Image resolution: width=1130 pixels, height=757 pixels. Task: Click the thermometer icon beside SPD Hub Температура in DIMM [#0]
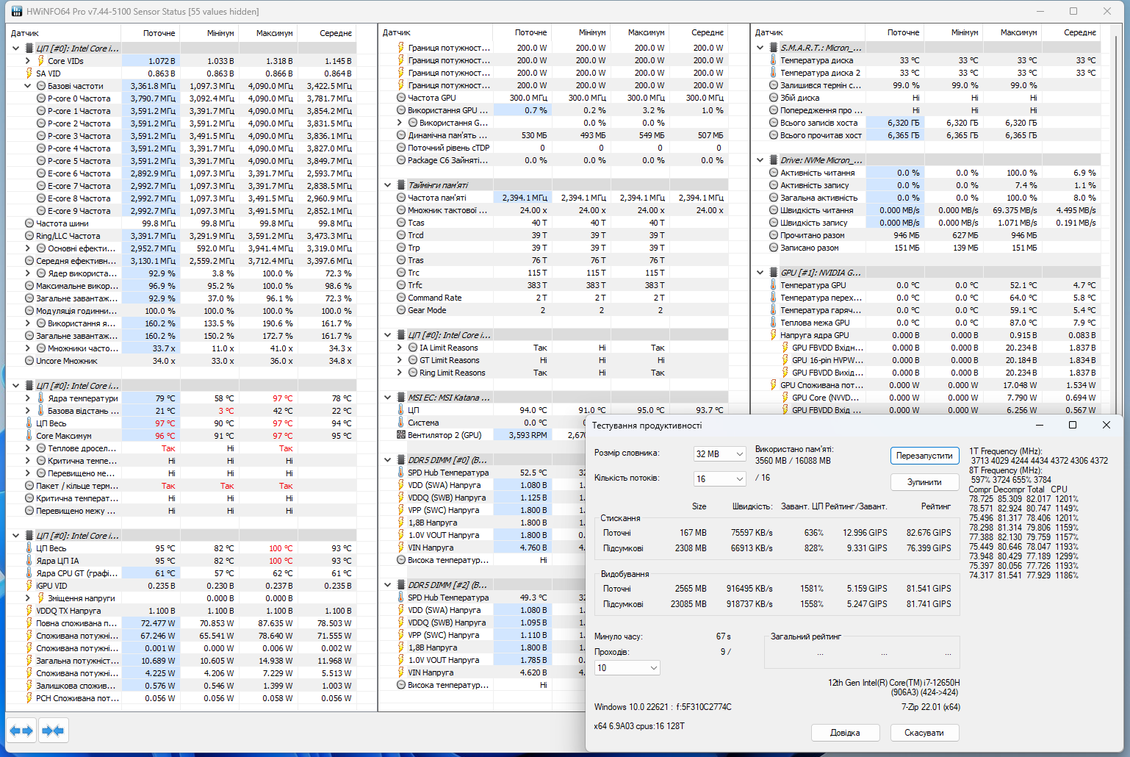click(401, 473)
